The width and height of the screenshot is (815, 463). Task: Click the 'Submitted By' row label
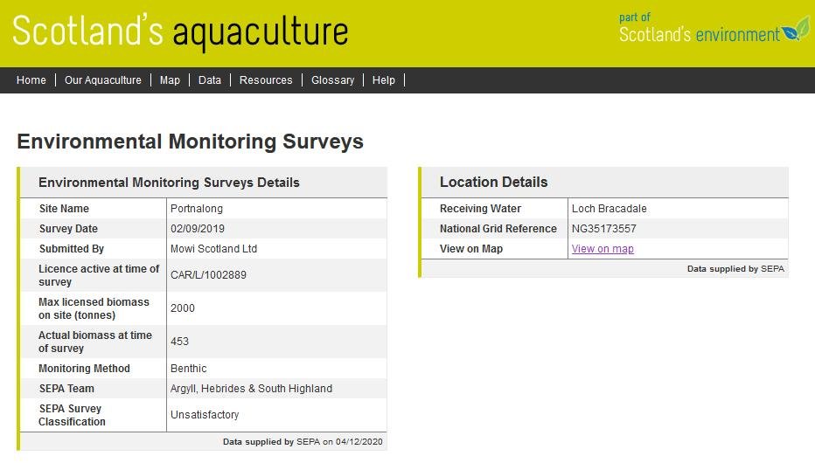click(71, 249)
